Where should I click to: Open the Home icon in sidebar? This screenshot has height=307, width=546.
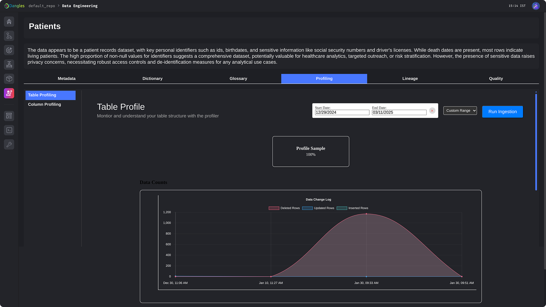[x=9, y=22]
